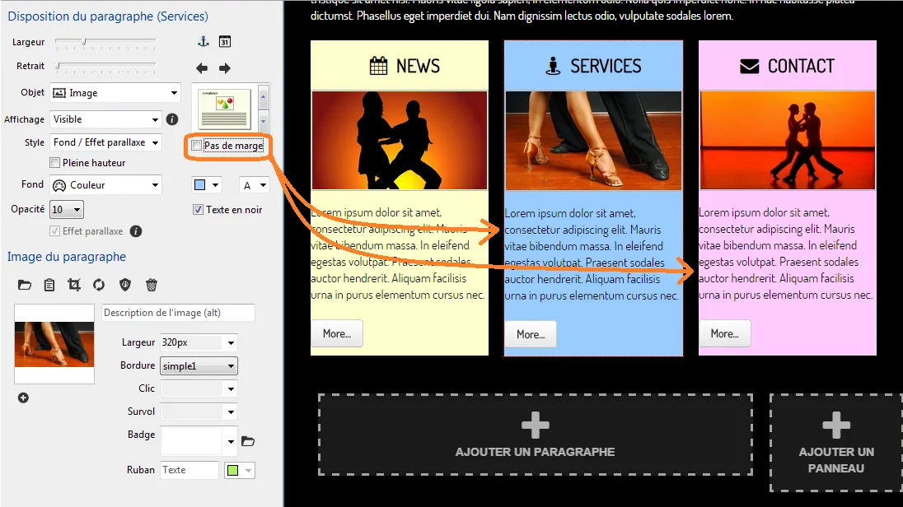Toggle the Effet parallaxe checkbox

54,231
